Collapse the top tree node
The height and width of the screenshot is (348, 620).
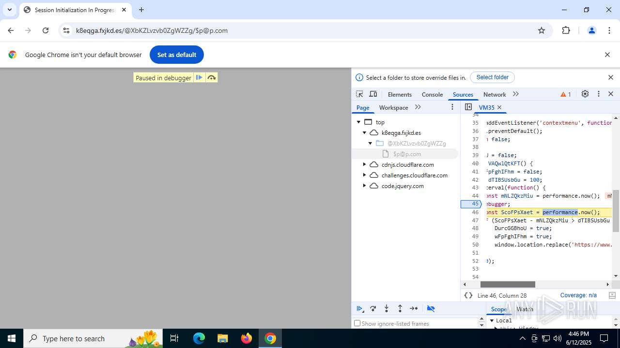click(x=359, y=122)
